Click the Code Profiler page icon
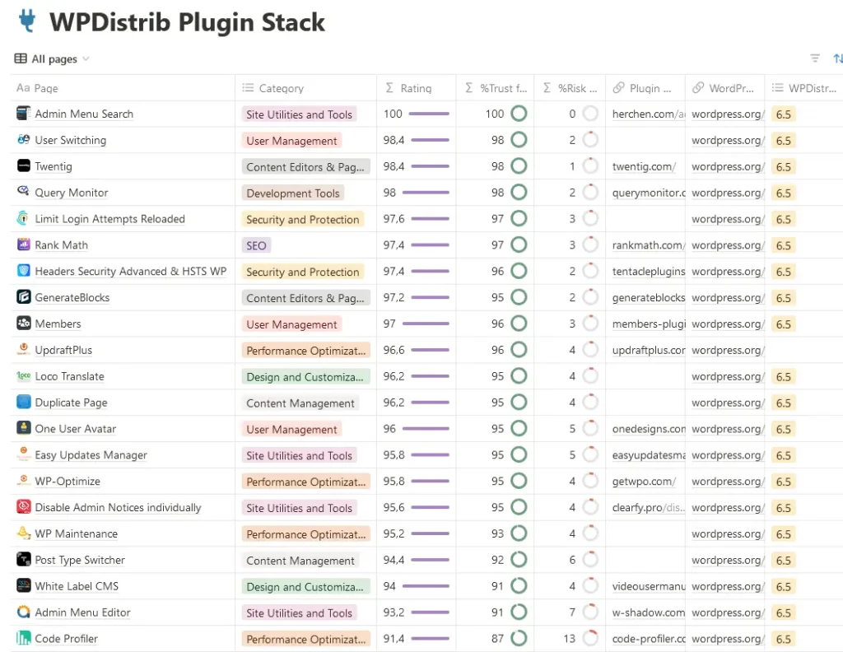The image size is (843, 652). [x=24, y=638]
